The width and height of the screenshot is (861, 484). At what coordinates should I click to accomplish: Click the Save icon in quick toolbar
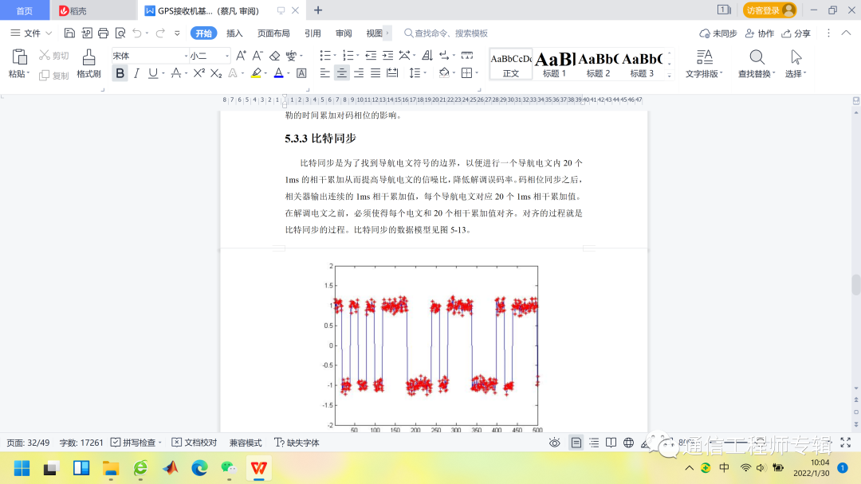[x=69, y=33]
